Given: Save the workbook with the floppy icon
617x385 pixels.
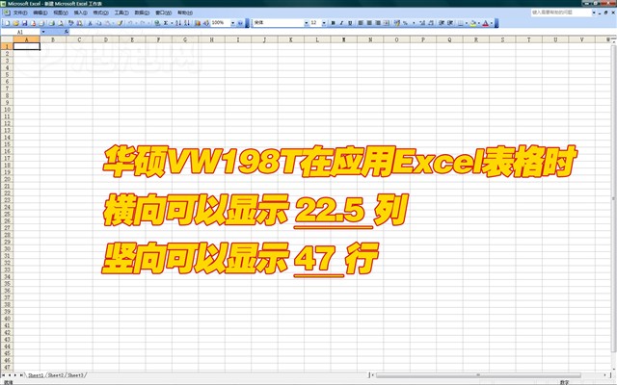Looking at the screenshot, I should click(x=24, y=23).
